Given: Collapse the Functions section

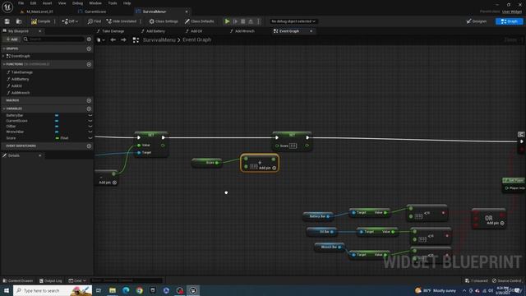Looking at the screenshot, I should tap(4, 64).
